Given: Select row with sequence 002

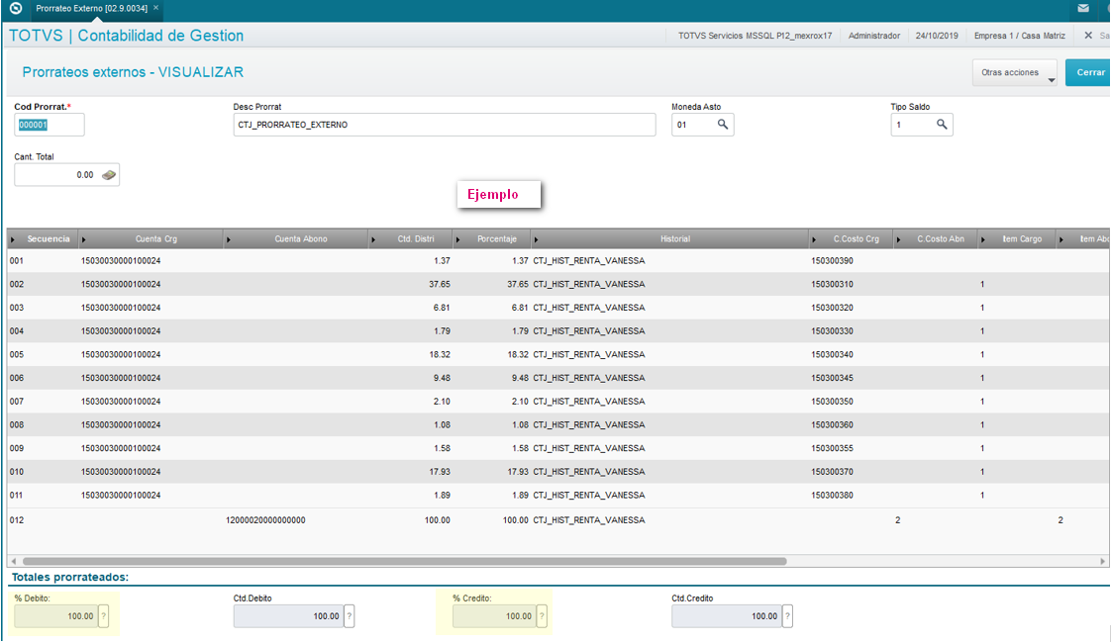Looking at the screenshot, I should pos(558,285).
